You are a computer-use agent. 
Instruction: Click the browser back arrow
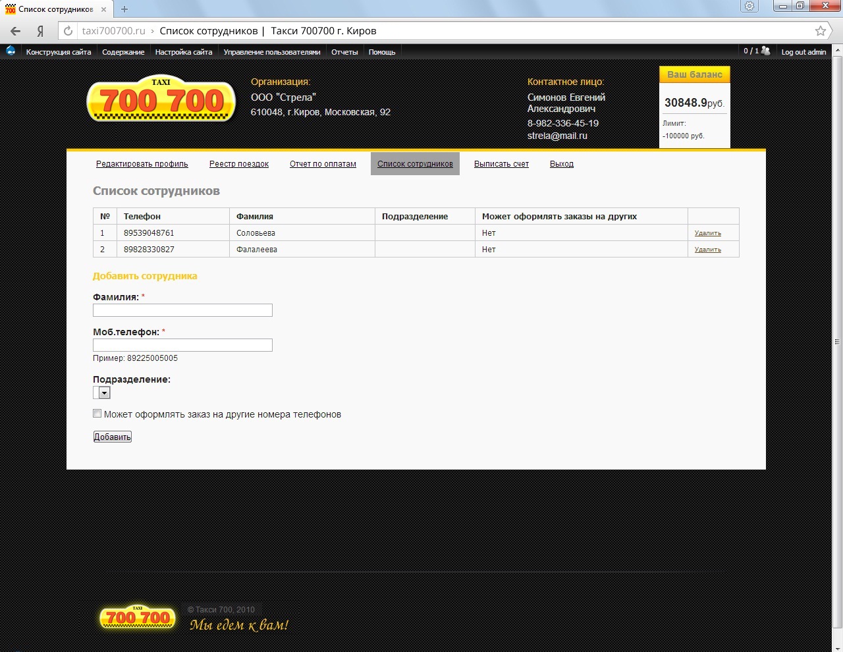(x=16, y=31)
